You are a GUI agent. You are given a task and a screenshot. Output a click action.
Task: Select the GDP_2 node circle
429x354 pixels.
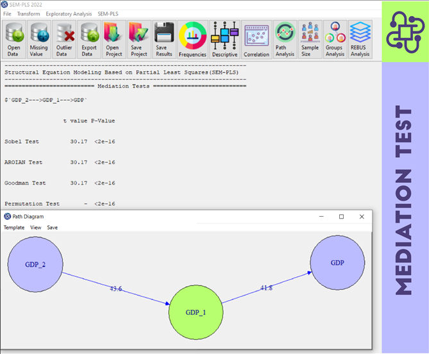pos(35,264)
